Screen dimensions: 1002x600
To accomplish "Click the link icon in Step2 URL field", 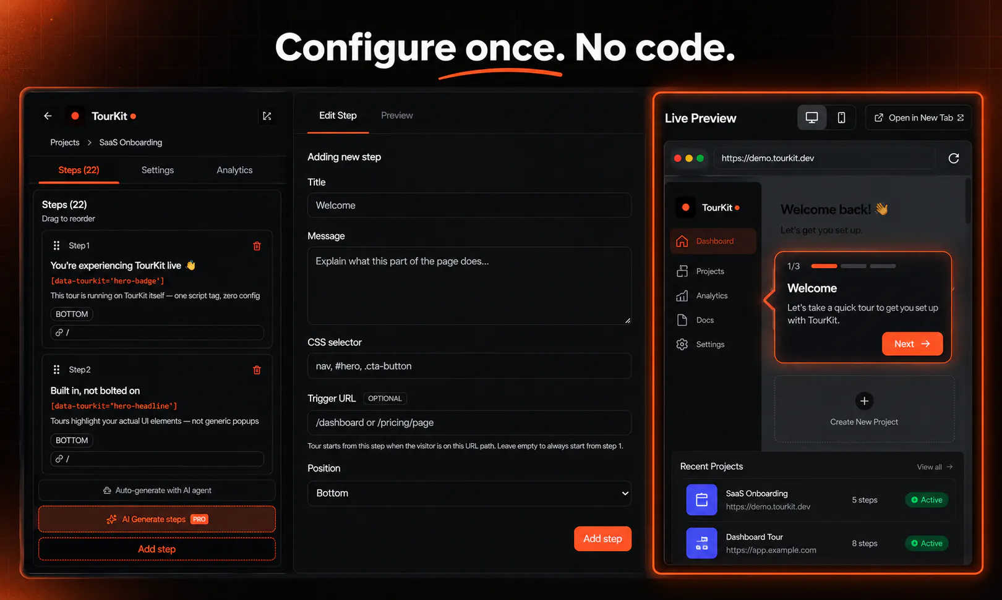I will tap(59, 459).
